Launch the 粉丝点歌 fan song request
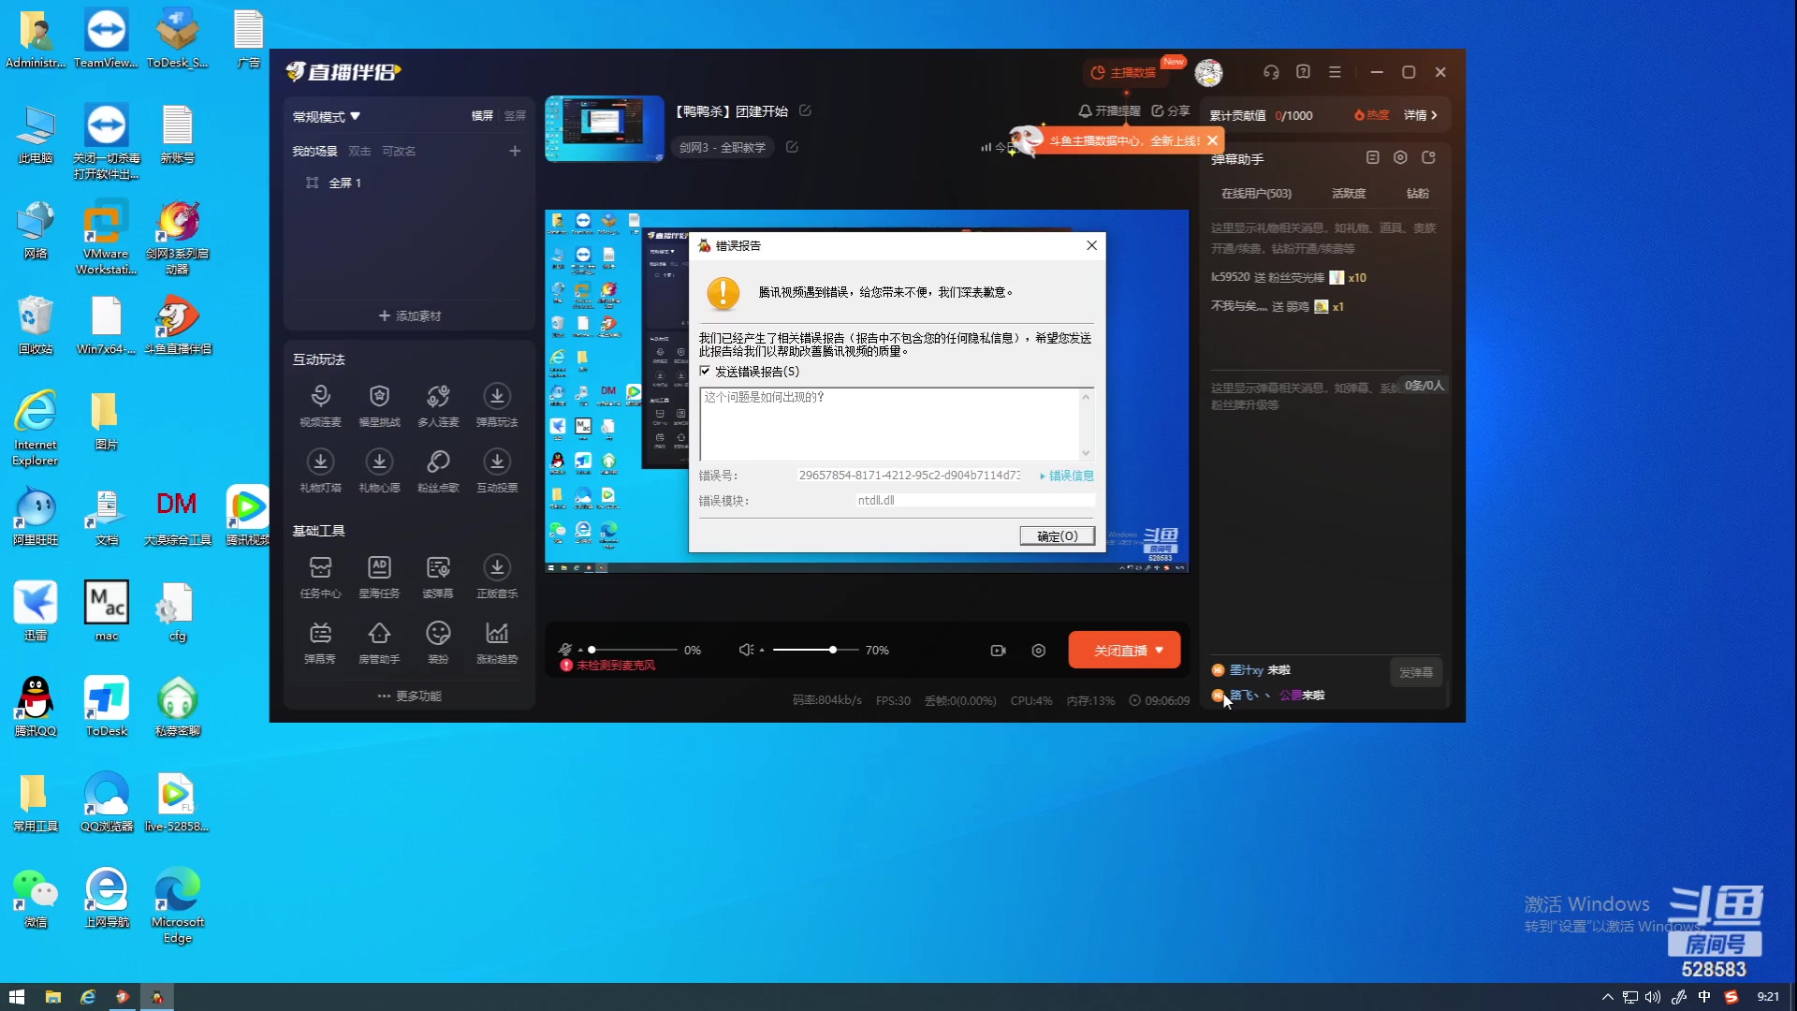 coord(438,462)
